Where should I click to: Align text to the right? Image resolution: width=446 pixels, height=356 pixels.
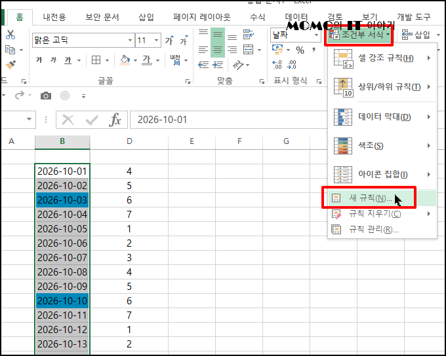(x=232, y=50)
